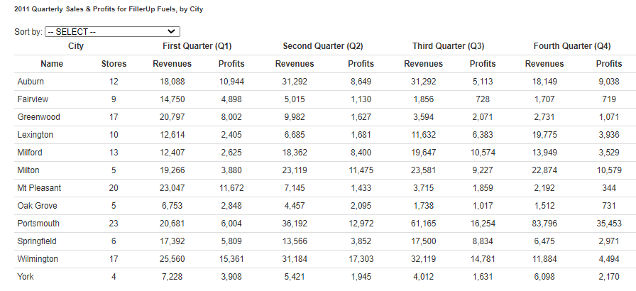Click the City group header
The image size is (636, 291).
[75, 46]
